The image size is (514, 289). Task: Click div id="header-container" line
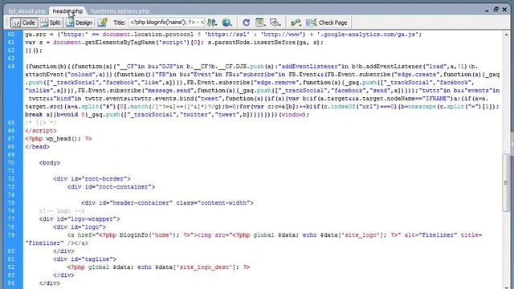click(167, 203)
